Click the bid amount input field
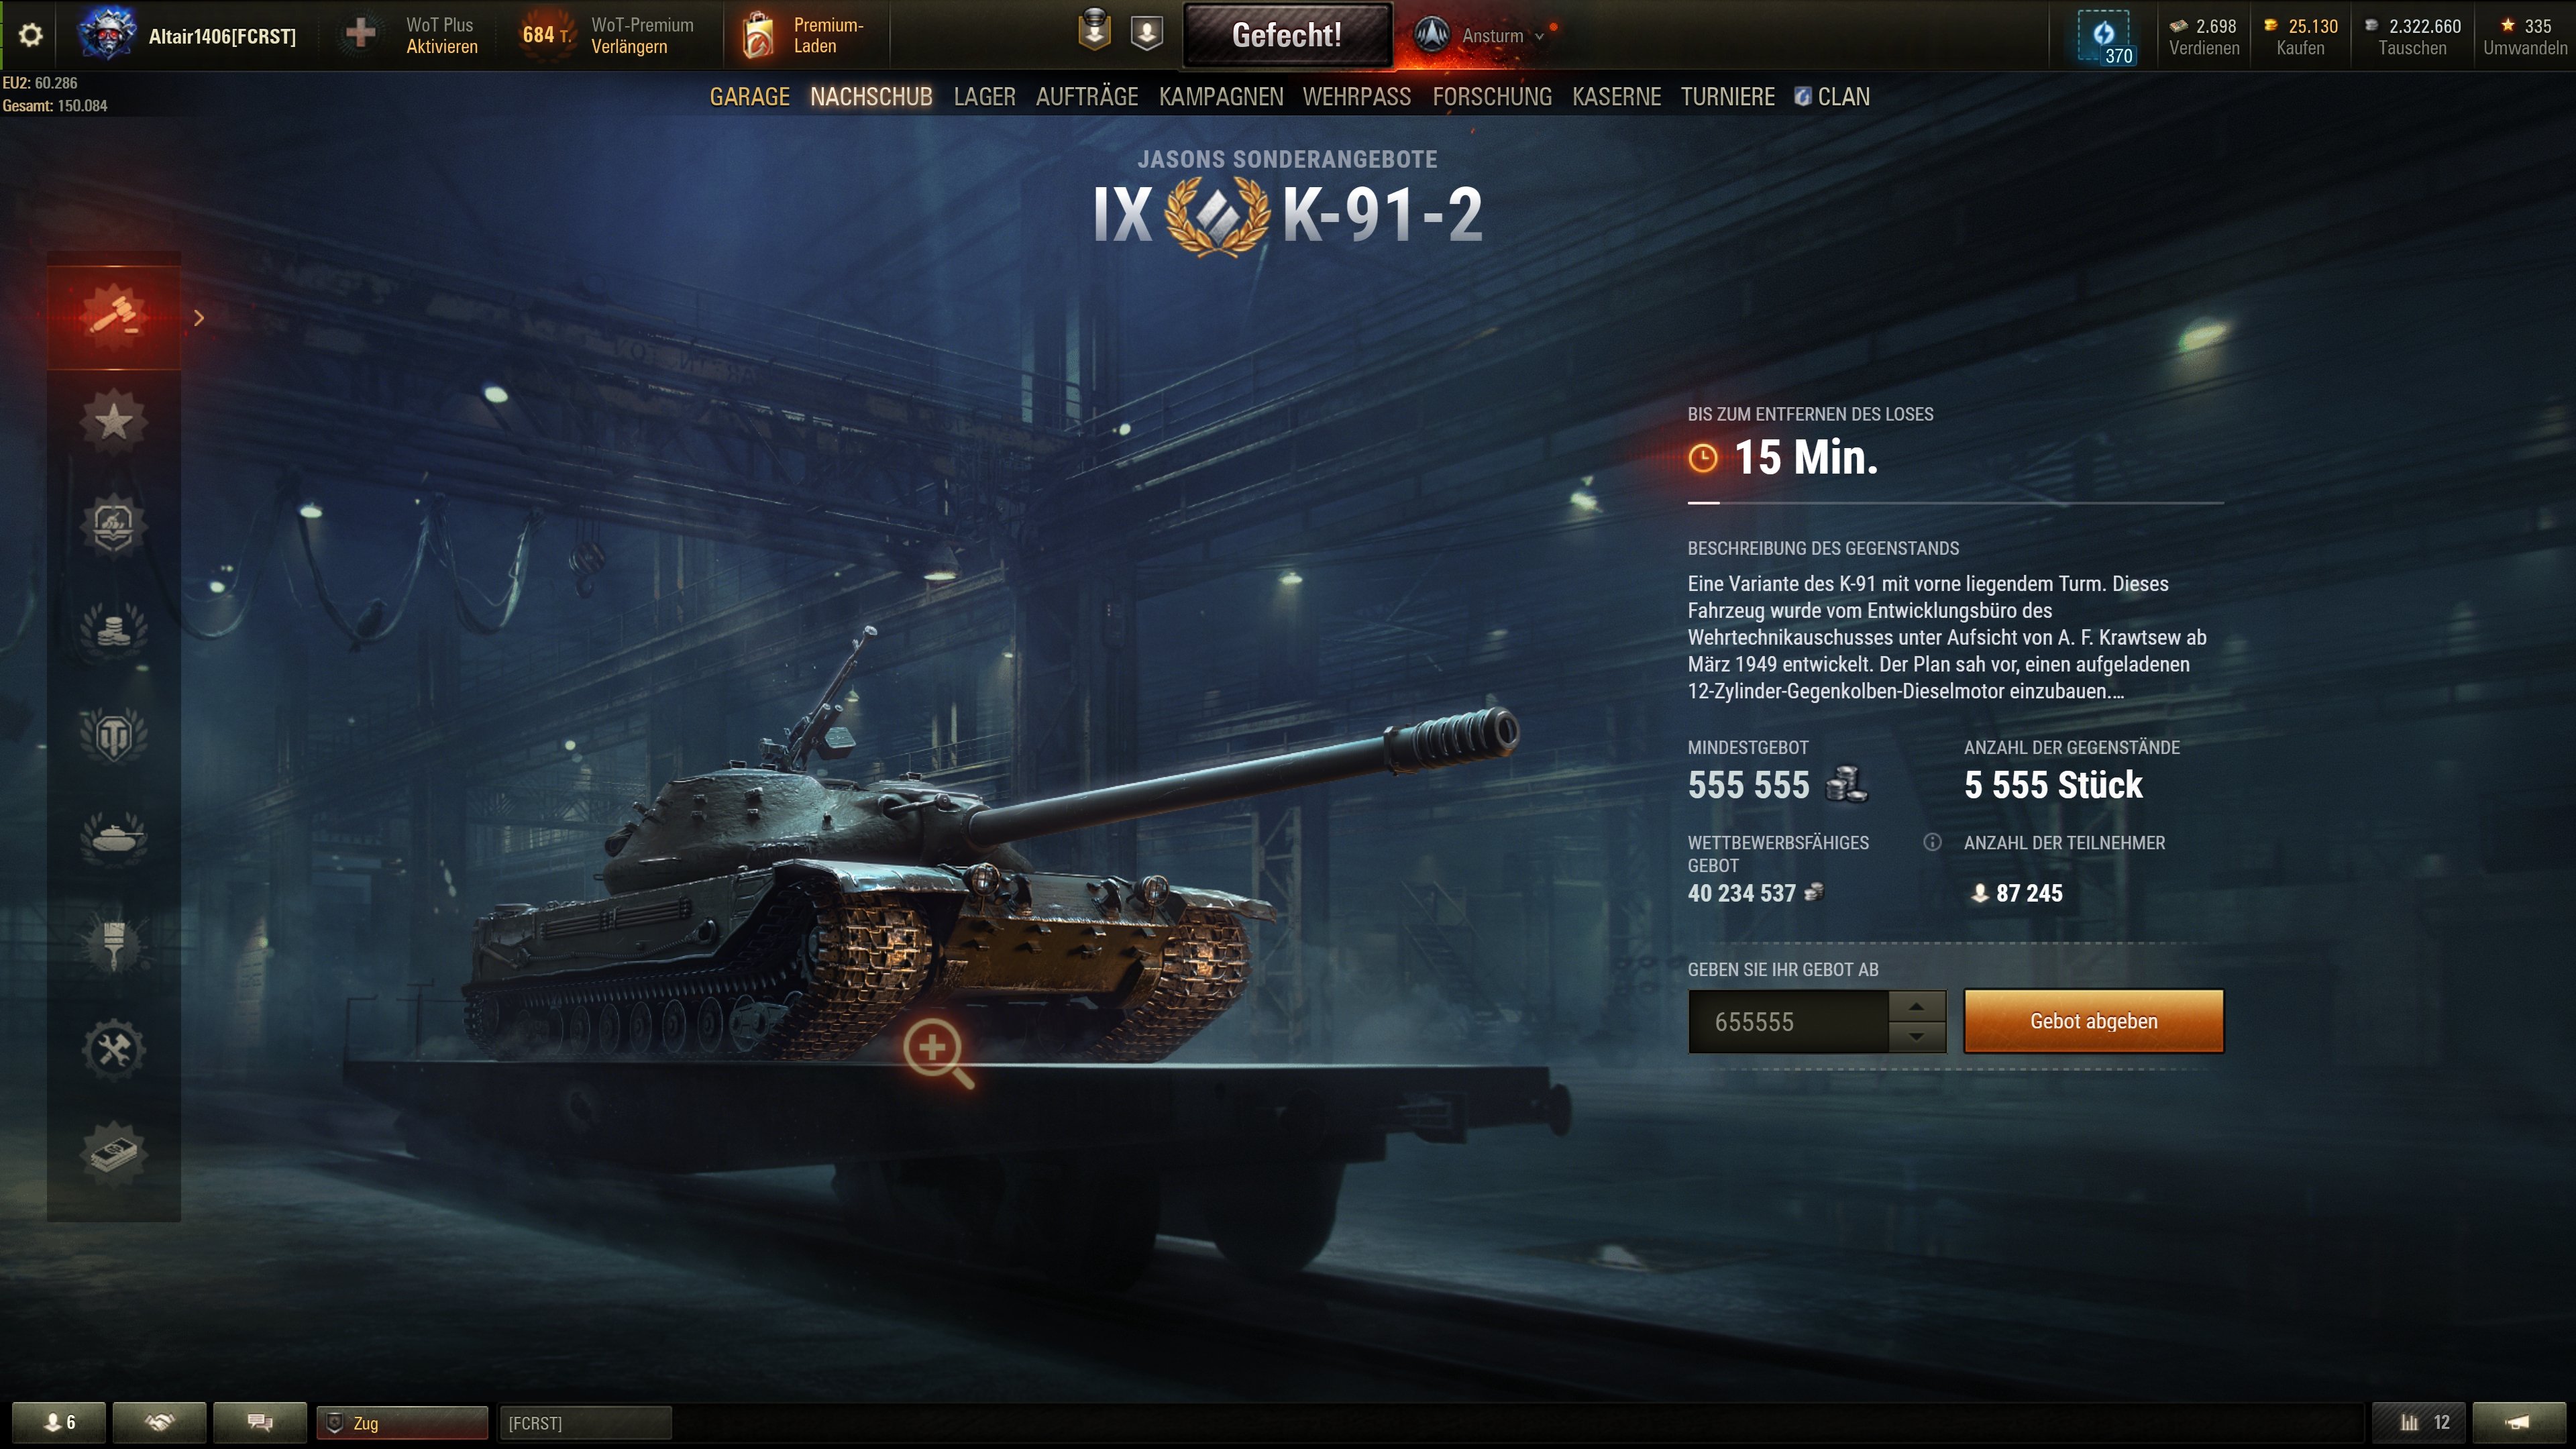The image size is (2576, 1449). click(1788, 1022)
